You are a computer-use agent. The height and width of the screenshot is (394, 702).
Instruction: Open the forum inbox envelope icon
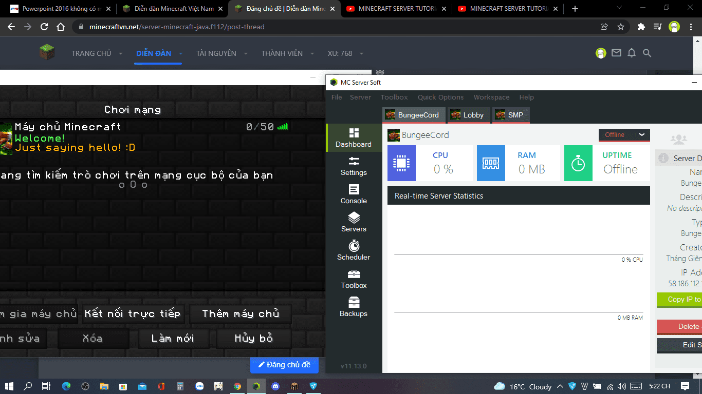tap(616, 53)
